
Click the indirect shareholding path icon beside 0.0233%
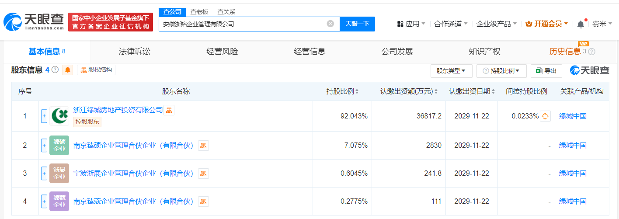coord(545,116)
